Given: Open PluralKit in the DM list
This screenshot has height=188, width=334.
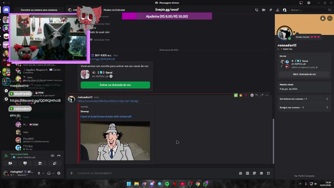Looking at the screenshot, I should (39, 140).
